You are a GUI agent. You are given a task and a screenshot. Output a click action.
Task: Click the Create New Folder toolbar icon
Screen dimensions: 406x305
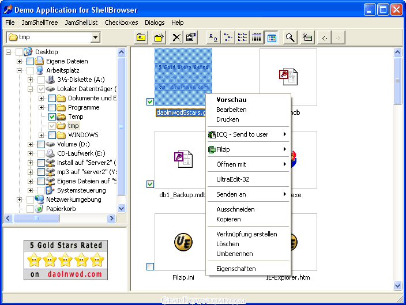coord(159,37)
